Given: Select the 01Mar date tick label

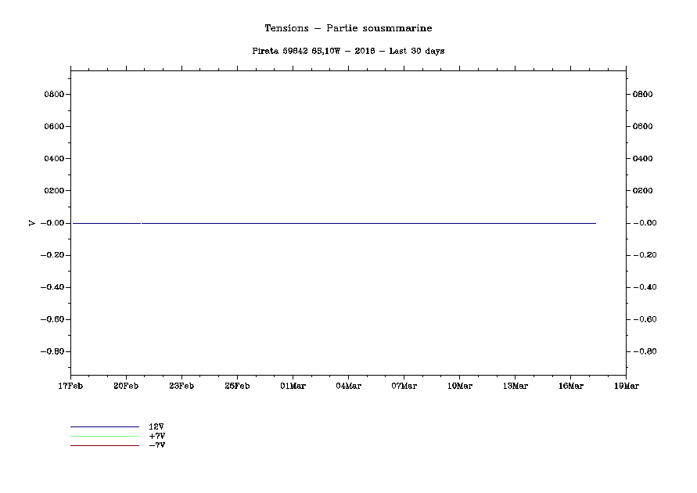Looking at the screenshot, I should (293, 386).
